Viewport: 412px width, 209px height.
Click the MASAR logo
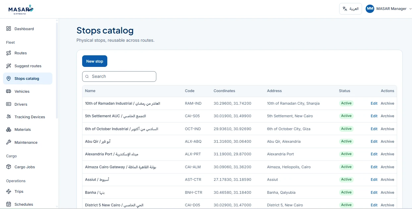pyautogui.click(x=21, y=9)
